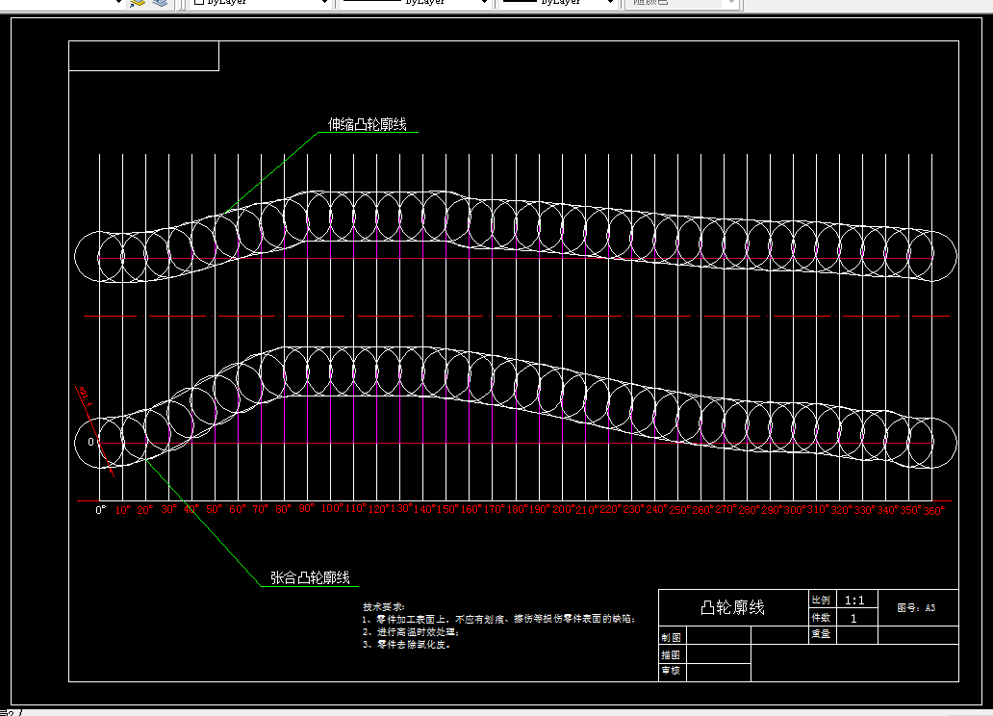The image size is (993, 716).
Task: Select the 技术要求 notes heading
Action: (384, 606)
